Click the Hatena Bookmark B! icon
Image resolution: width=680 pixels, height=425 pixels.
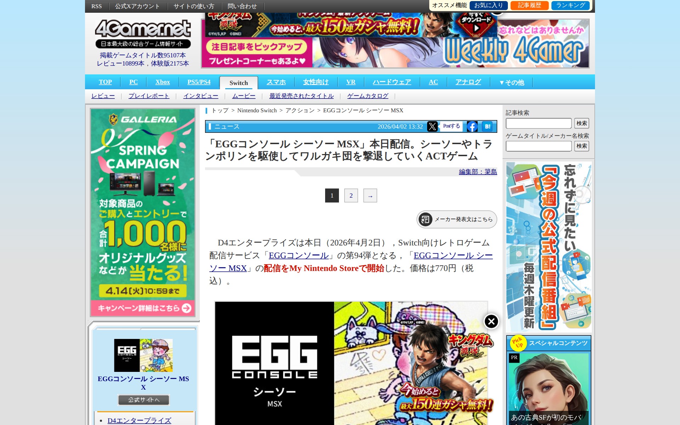[487, 126]
